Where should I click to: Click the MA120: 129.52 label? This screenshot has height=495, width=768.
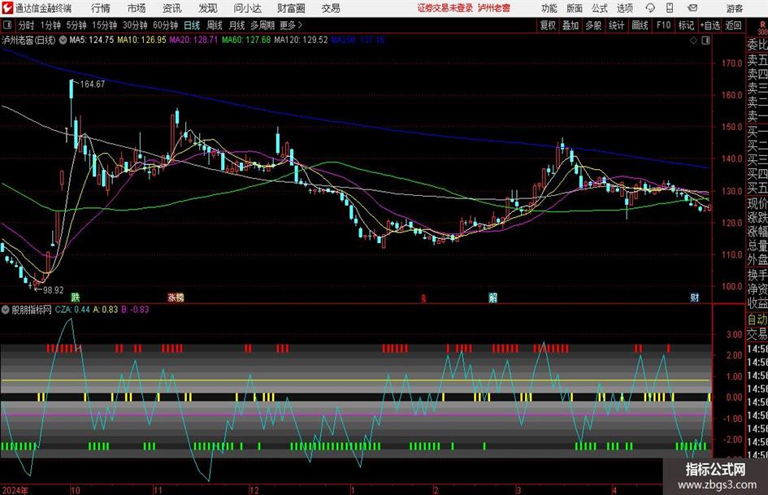pyautogui.click(x=301, y=40)
